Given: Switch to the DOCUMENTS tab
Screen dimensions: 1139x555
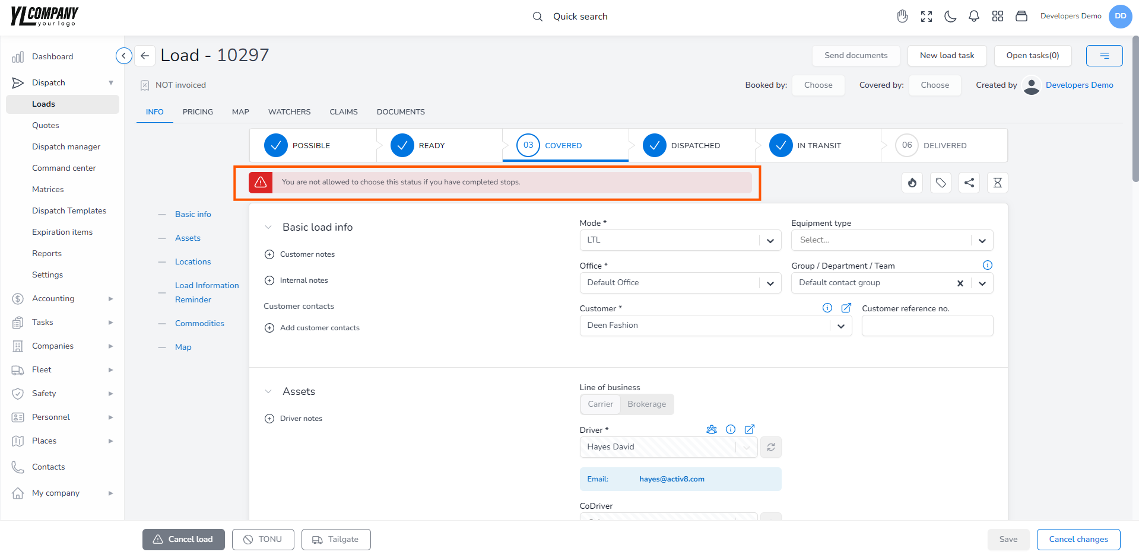Looking at the screenshot, I should click(401, 112).
